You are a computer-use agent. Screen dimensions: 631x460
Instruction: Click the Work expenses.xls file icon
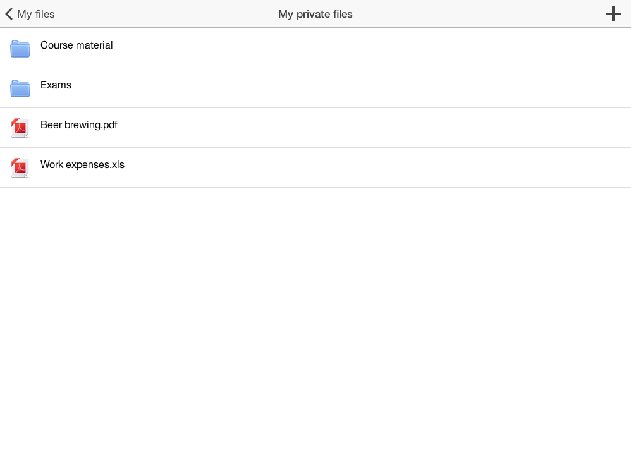(x=20, y=167)
